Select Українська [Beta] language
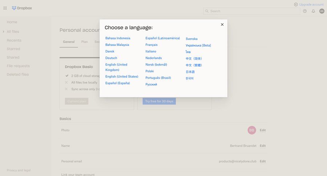 [198, 45]
